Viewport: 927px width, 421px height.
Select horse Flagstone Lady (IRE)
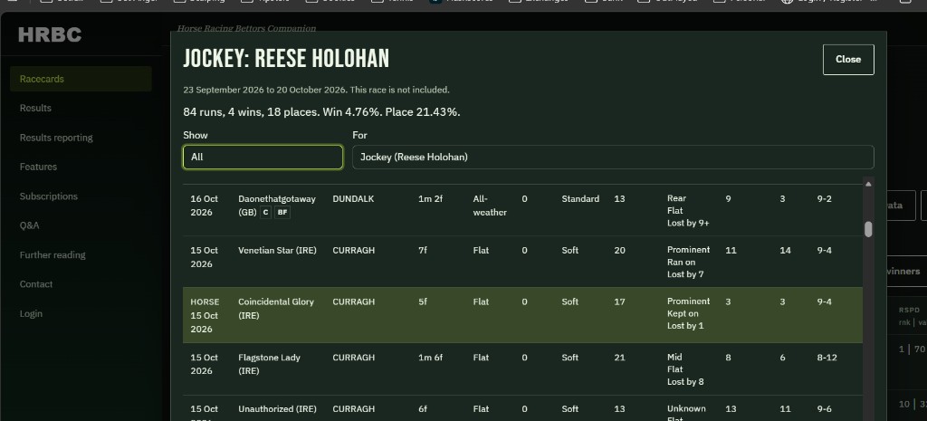[269, 364]
